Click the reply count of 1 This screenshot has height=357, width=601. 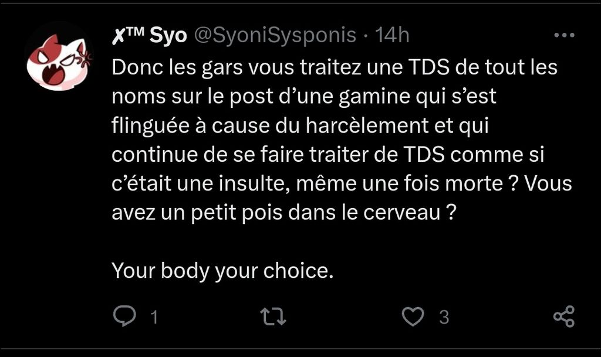click(x=154, y=317)
